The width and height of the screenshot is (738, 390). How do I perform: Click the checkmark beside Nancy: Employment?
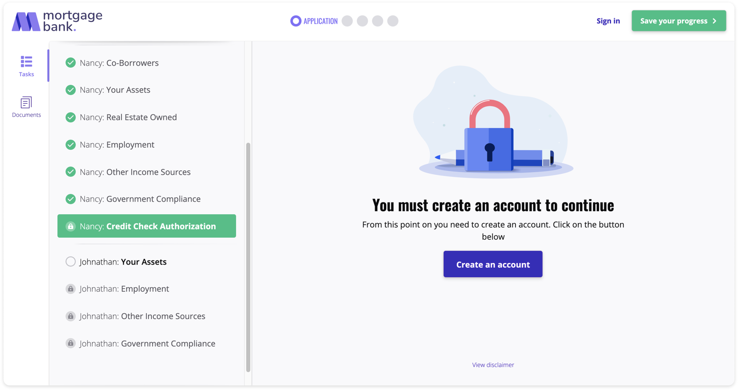click(71, 145)
